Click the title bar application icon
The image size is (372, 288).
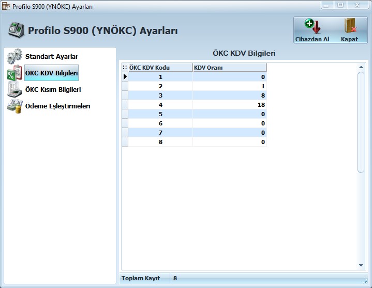pyautogui.click(x=6, y=6)
